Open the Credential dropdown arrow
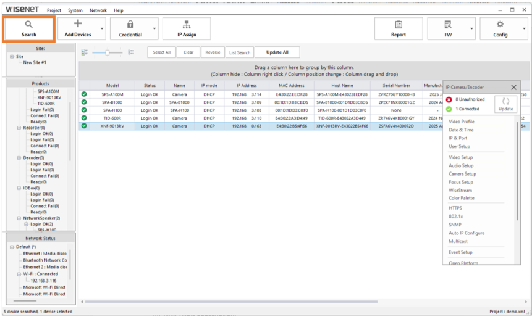The width and height of the screenshot is (532, 322). 154,28
